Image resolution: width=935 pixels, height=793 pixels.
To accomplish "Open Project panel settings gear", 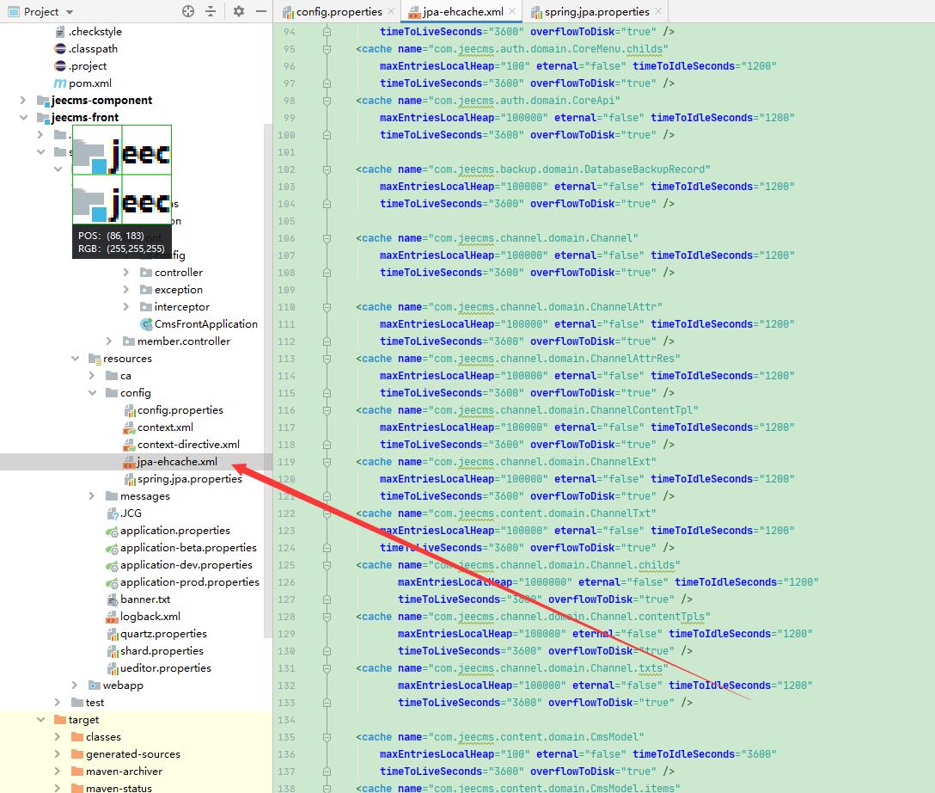I will pyautogui.click(x=239, y=11).
